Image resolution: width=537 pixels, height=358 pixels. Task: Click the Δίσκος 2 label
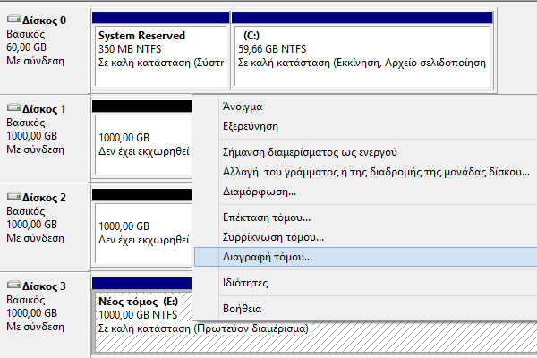click(x=44, y=198)
